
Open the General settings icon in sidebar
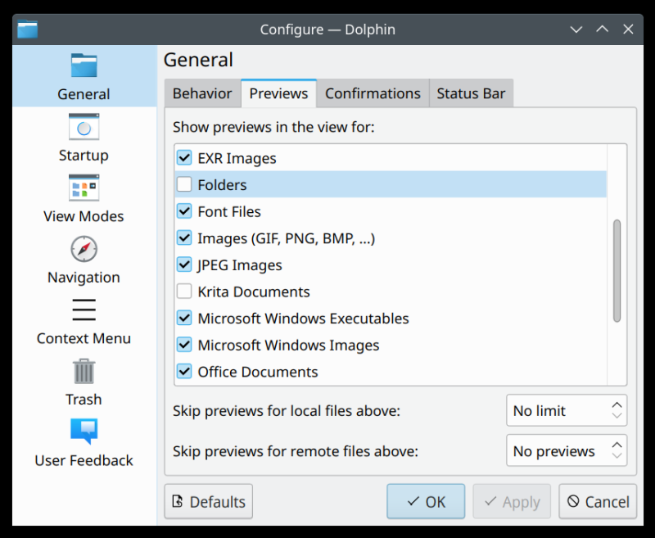[x=84, y=66]
